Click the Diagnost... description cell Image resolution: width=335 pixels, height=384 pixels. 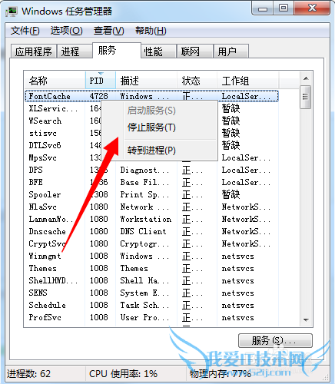(x=144, y=170)
